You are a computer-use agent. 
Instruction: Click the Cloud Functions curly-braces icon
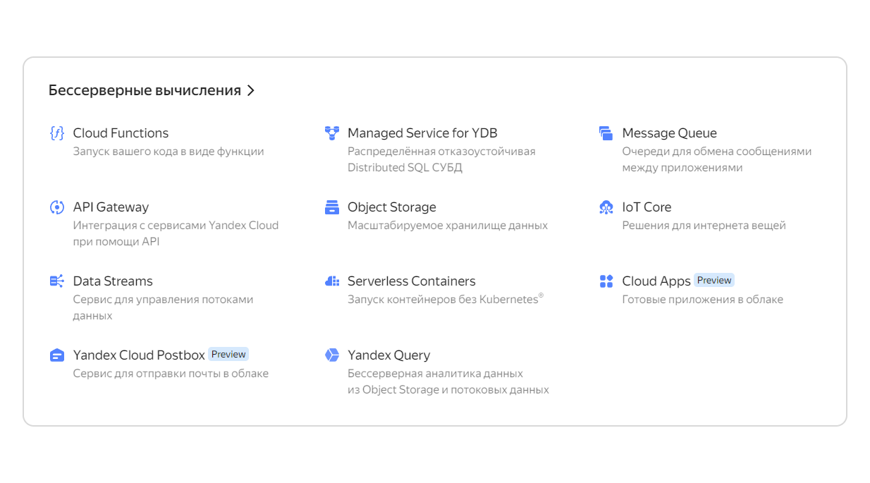[57, 133]
